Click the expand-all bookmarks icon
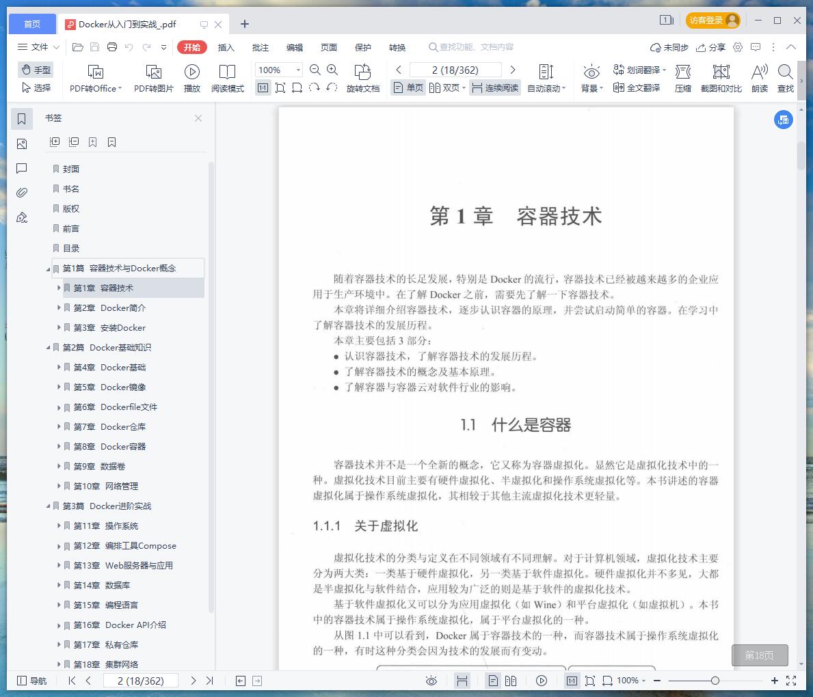Image resolution: width=813 pixels, height=697 pixels. tap(55, 142)
